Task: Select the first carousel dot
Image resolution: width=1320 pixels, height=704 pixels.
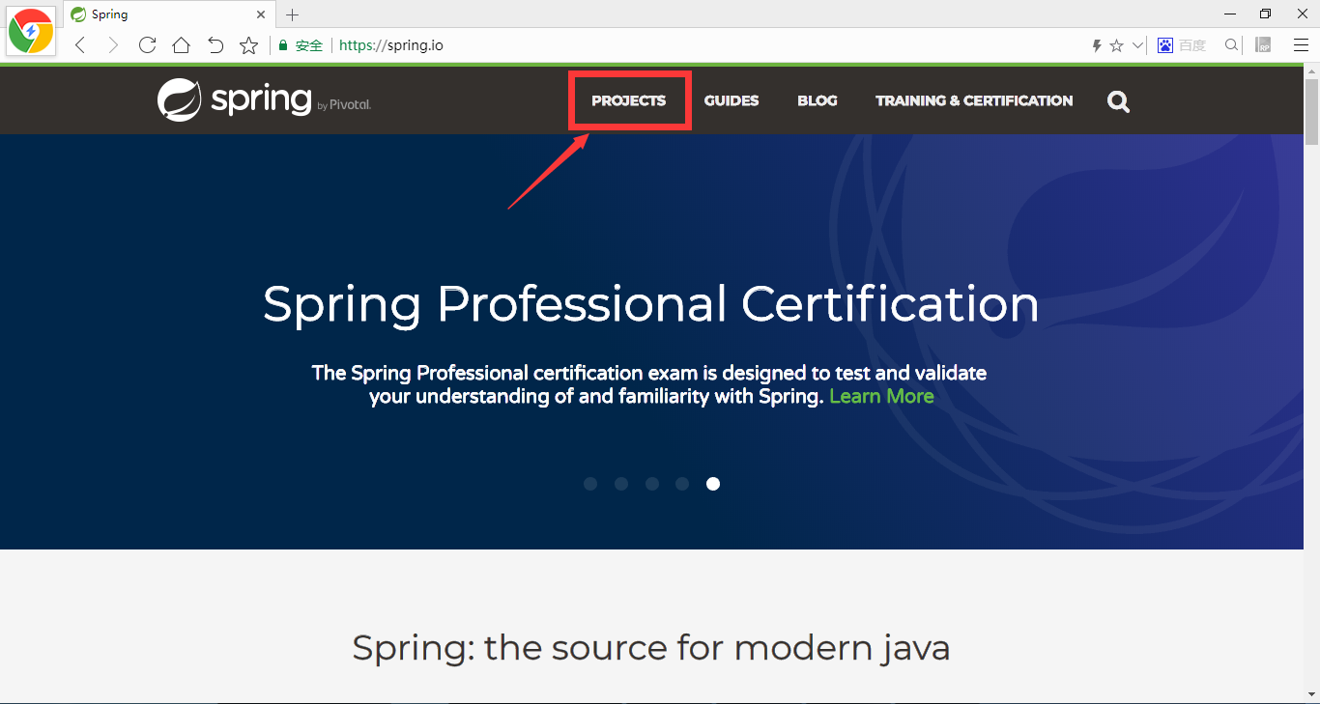Action: coord(590,484)
